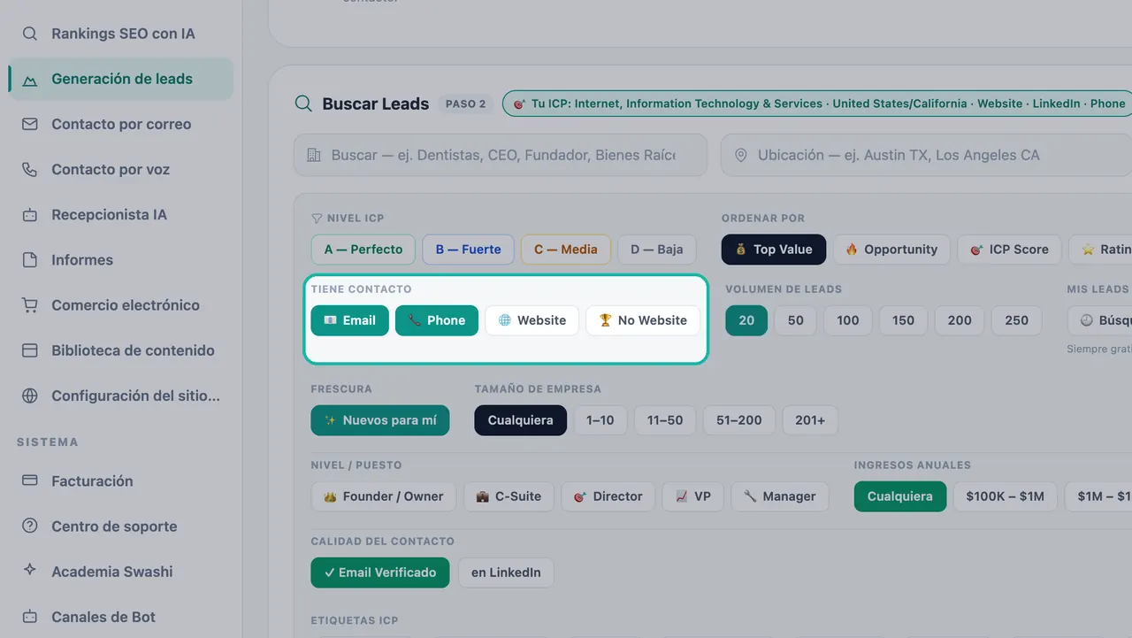Set lead volume to 100

click(848, 320)
